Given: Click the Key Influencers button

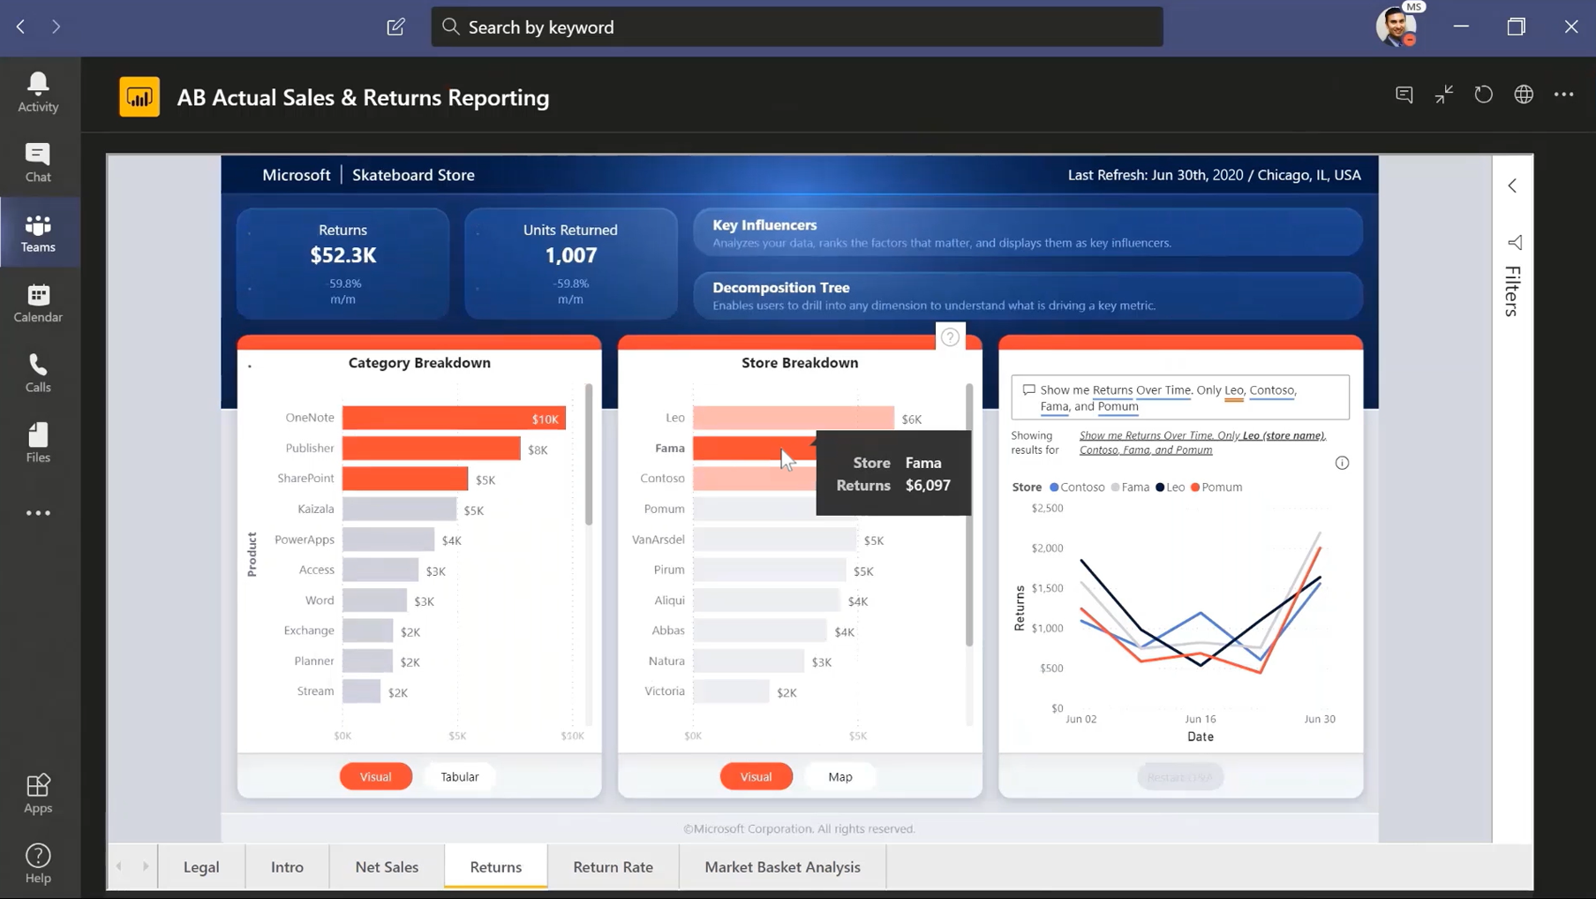Looking at the screenshot, I should (x=1028, y=232).
